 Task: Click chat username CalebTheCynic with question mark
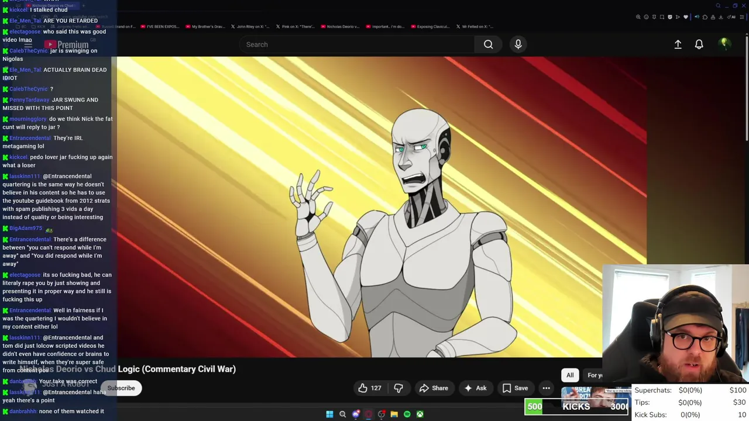pos(28,89)
